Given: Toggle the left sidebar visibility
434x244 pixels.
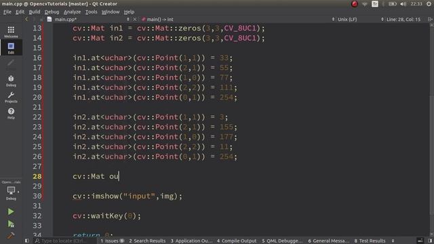Looking at the screenshot, I should tap(27, 241).
